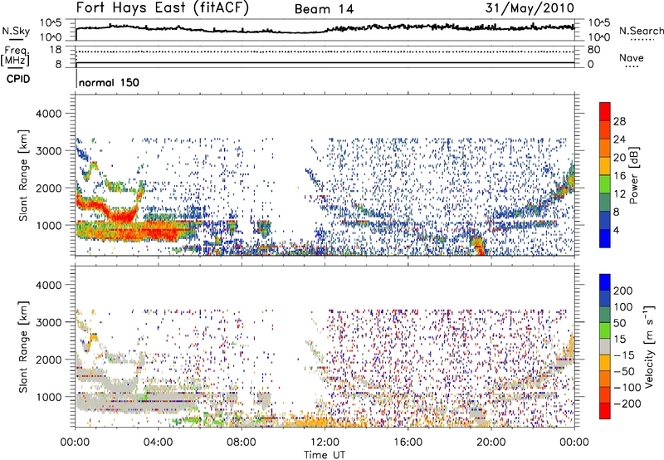Click the 'normal 150' CPID text
The height and width of the screenshot is (460, 664).
(x=109, y=82)
